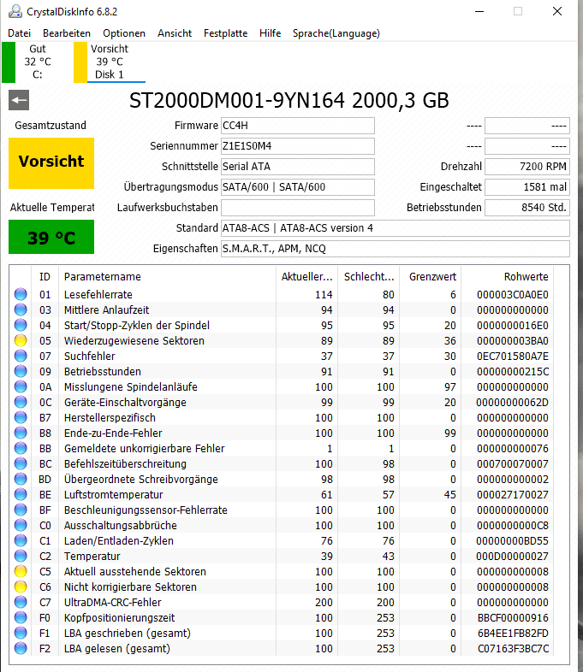Click the Standard field ATA8-ACS

[396, 228]
